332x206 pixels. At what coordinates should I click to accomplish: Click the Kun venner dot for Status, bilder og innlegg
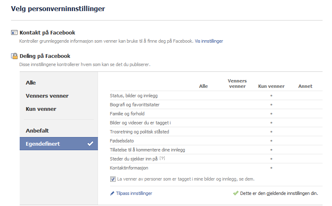pyautogui.click(x=271, y=96)
